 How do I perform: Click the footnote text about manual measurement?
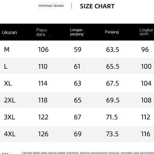point(88,153)
